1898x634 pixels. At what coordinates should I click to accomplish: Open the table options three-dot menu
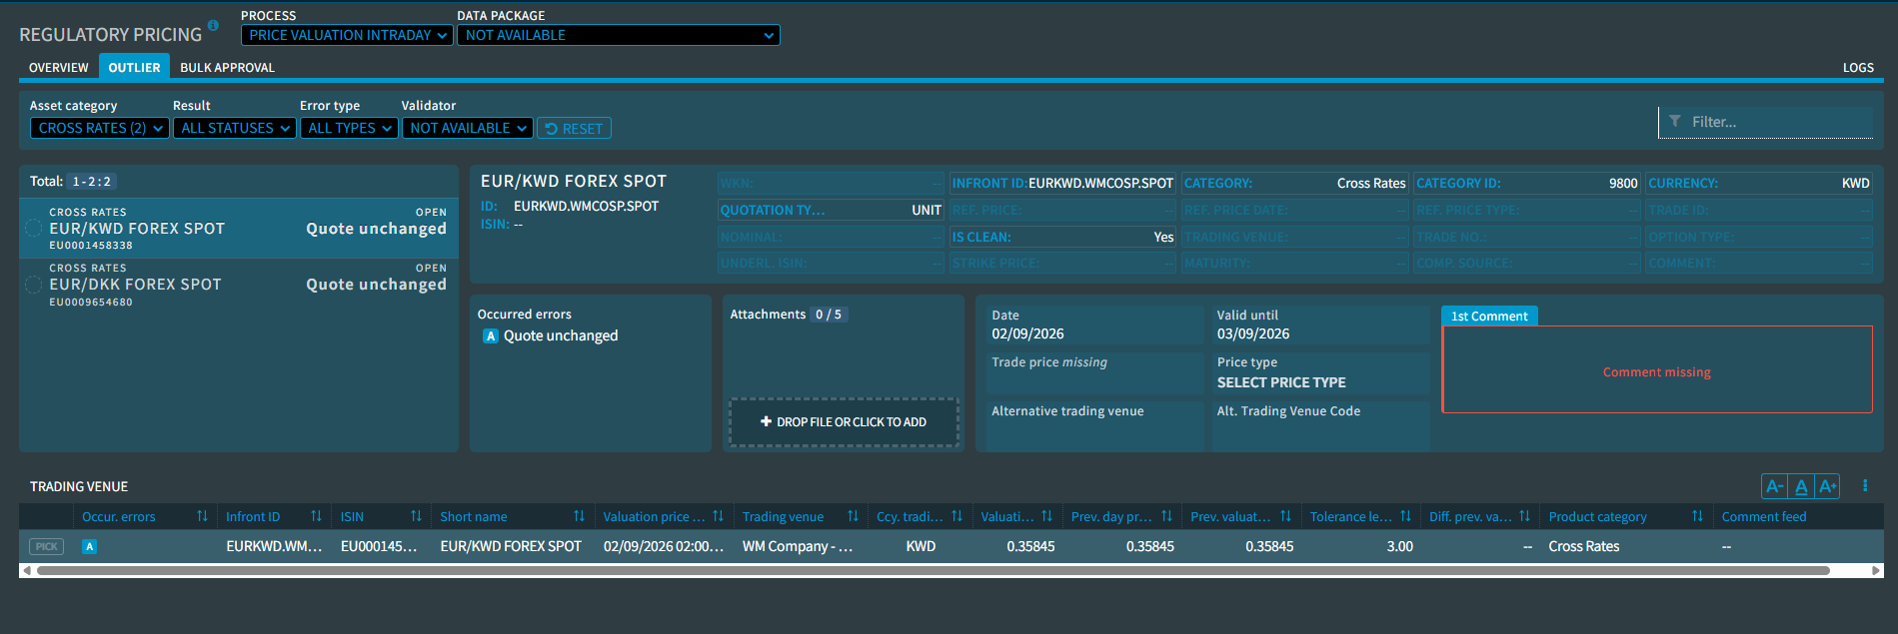(x=1865, y=485)
